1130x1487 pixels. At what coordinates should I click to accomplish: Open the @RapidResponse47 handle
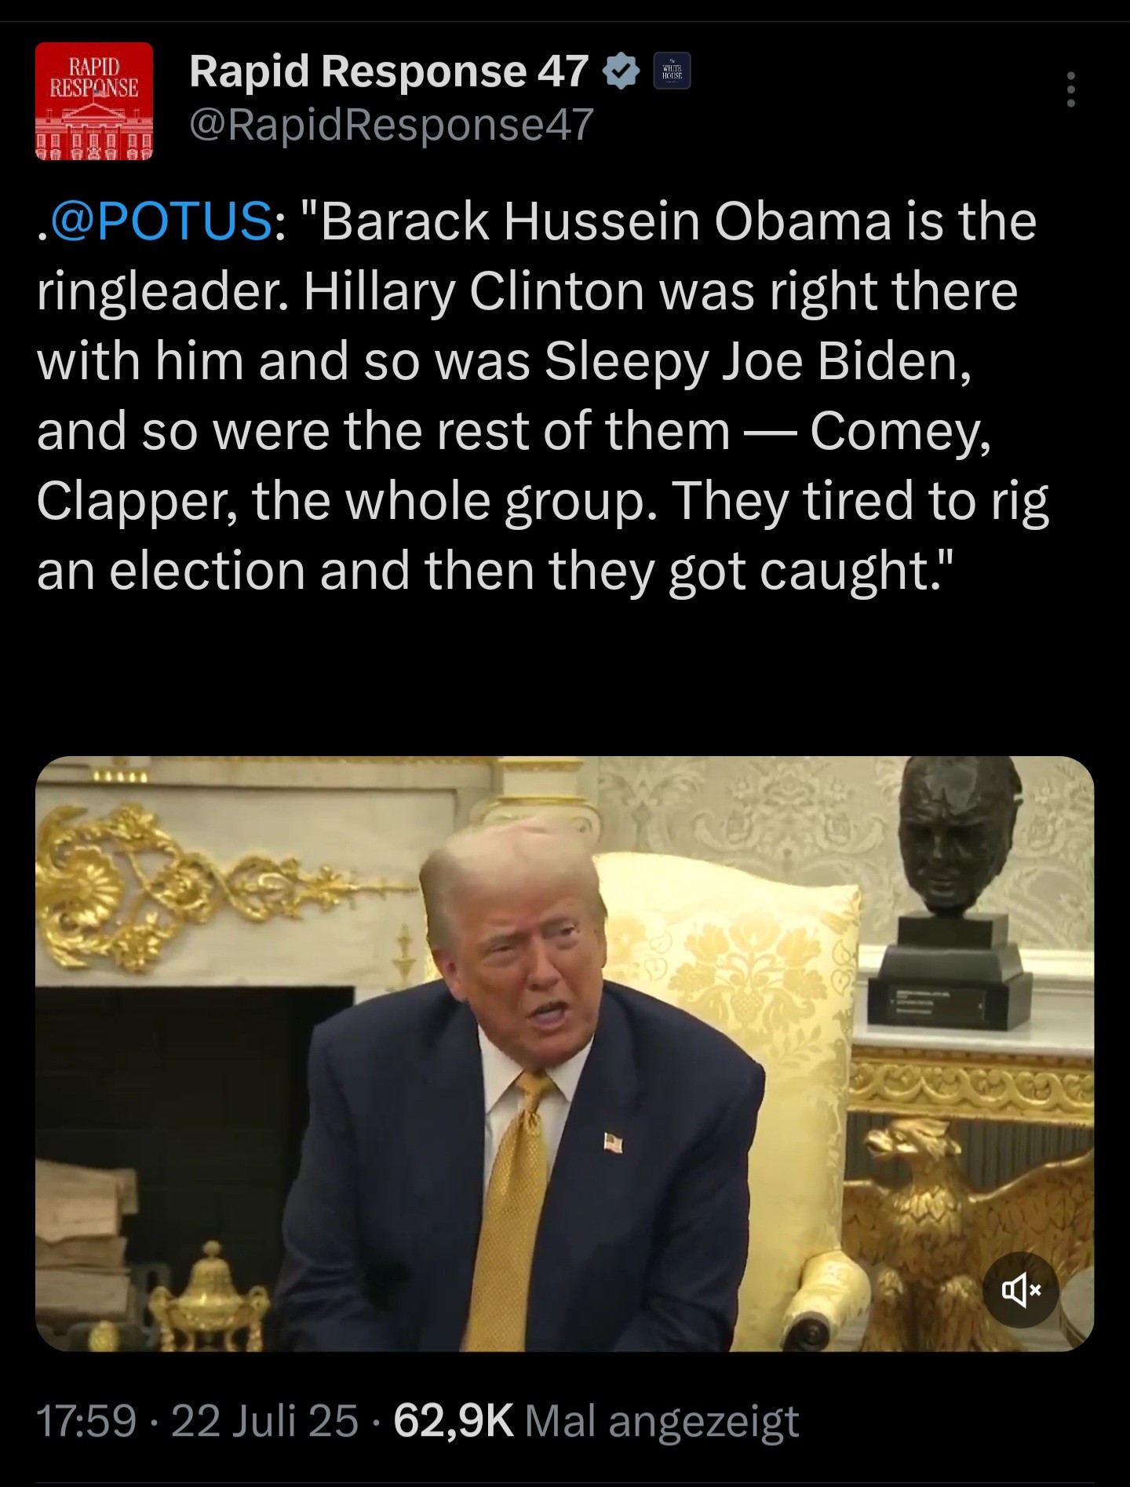pyautogui.click(x=392, y=125)
